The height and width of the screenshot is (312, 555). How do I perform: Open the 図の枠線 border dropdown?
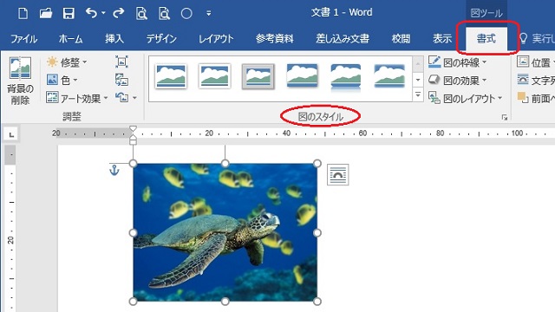coord(457,62)
